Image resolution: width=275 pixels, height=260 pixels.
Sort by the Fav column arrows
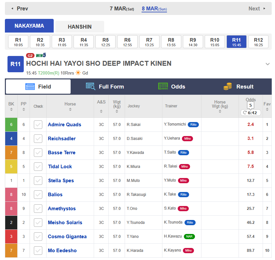(x=267, y=109)
